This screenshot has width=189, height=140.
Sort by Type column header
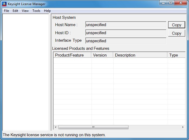(x=177, y=55)
